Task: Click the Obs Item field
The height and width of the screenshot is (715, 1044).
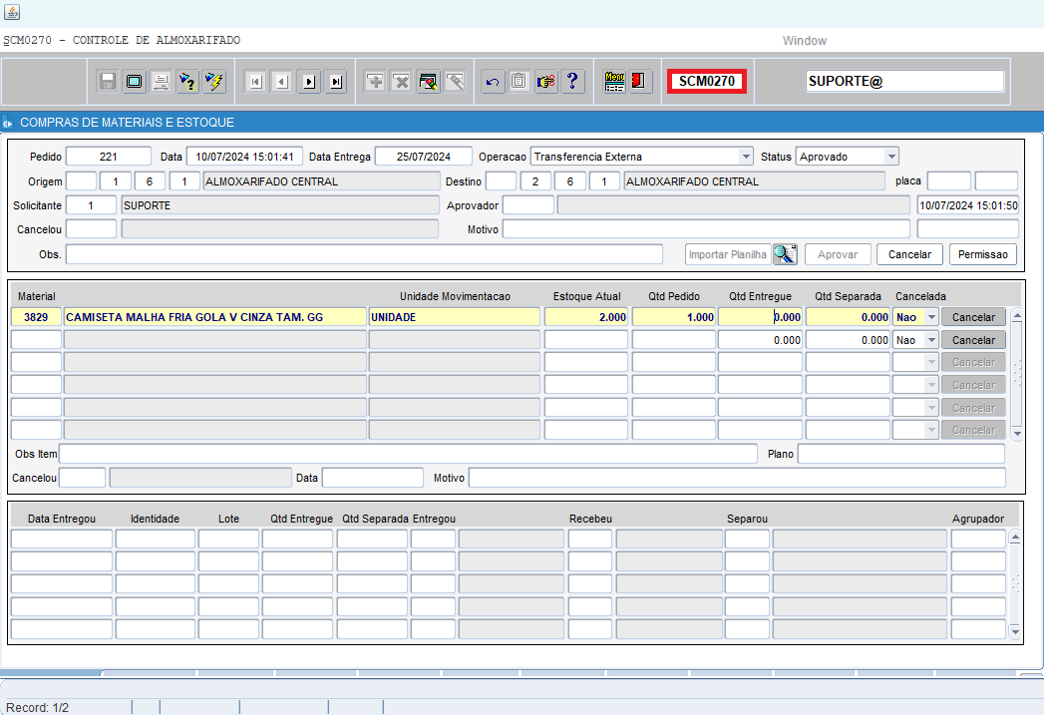Action: pyautogui.click(x=408, y=454)
